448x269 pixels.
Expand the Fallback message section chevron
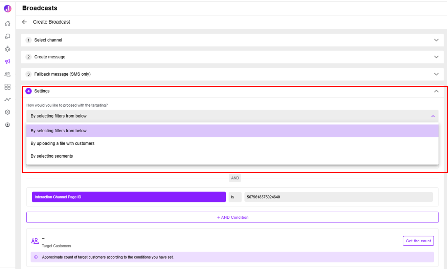tap(436, 74)
